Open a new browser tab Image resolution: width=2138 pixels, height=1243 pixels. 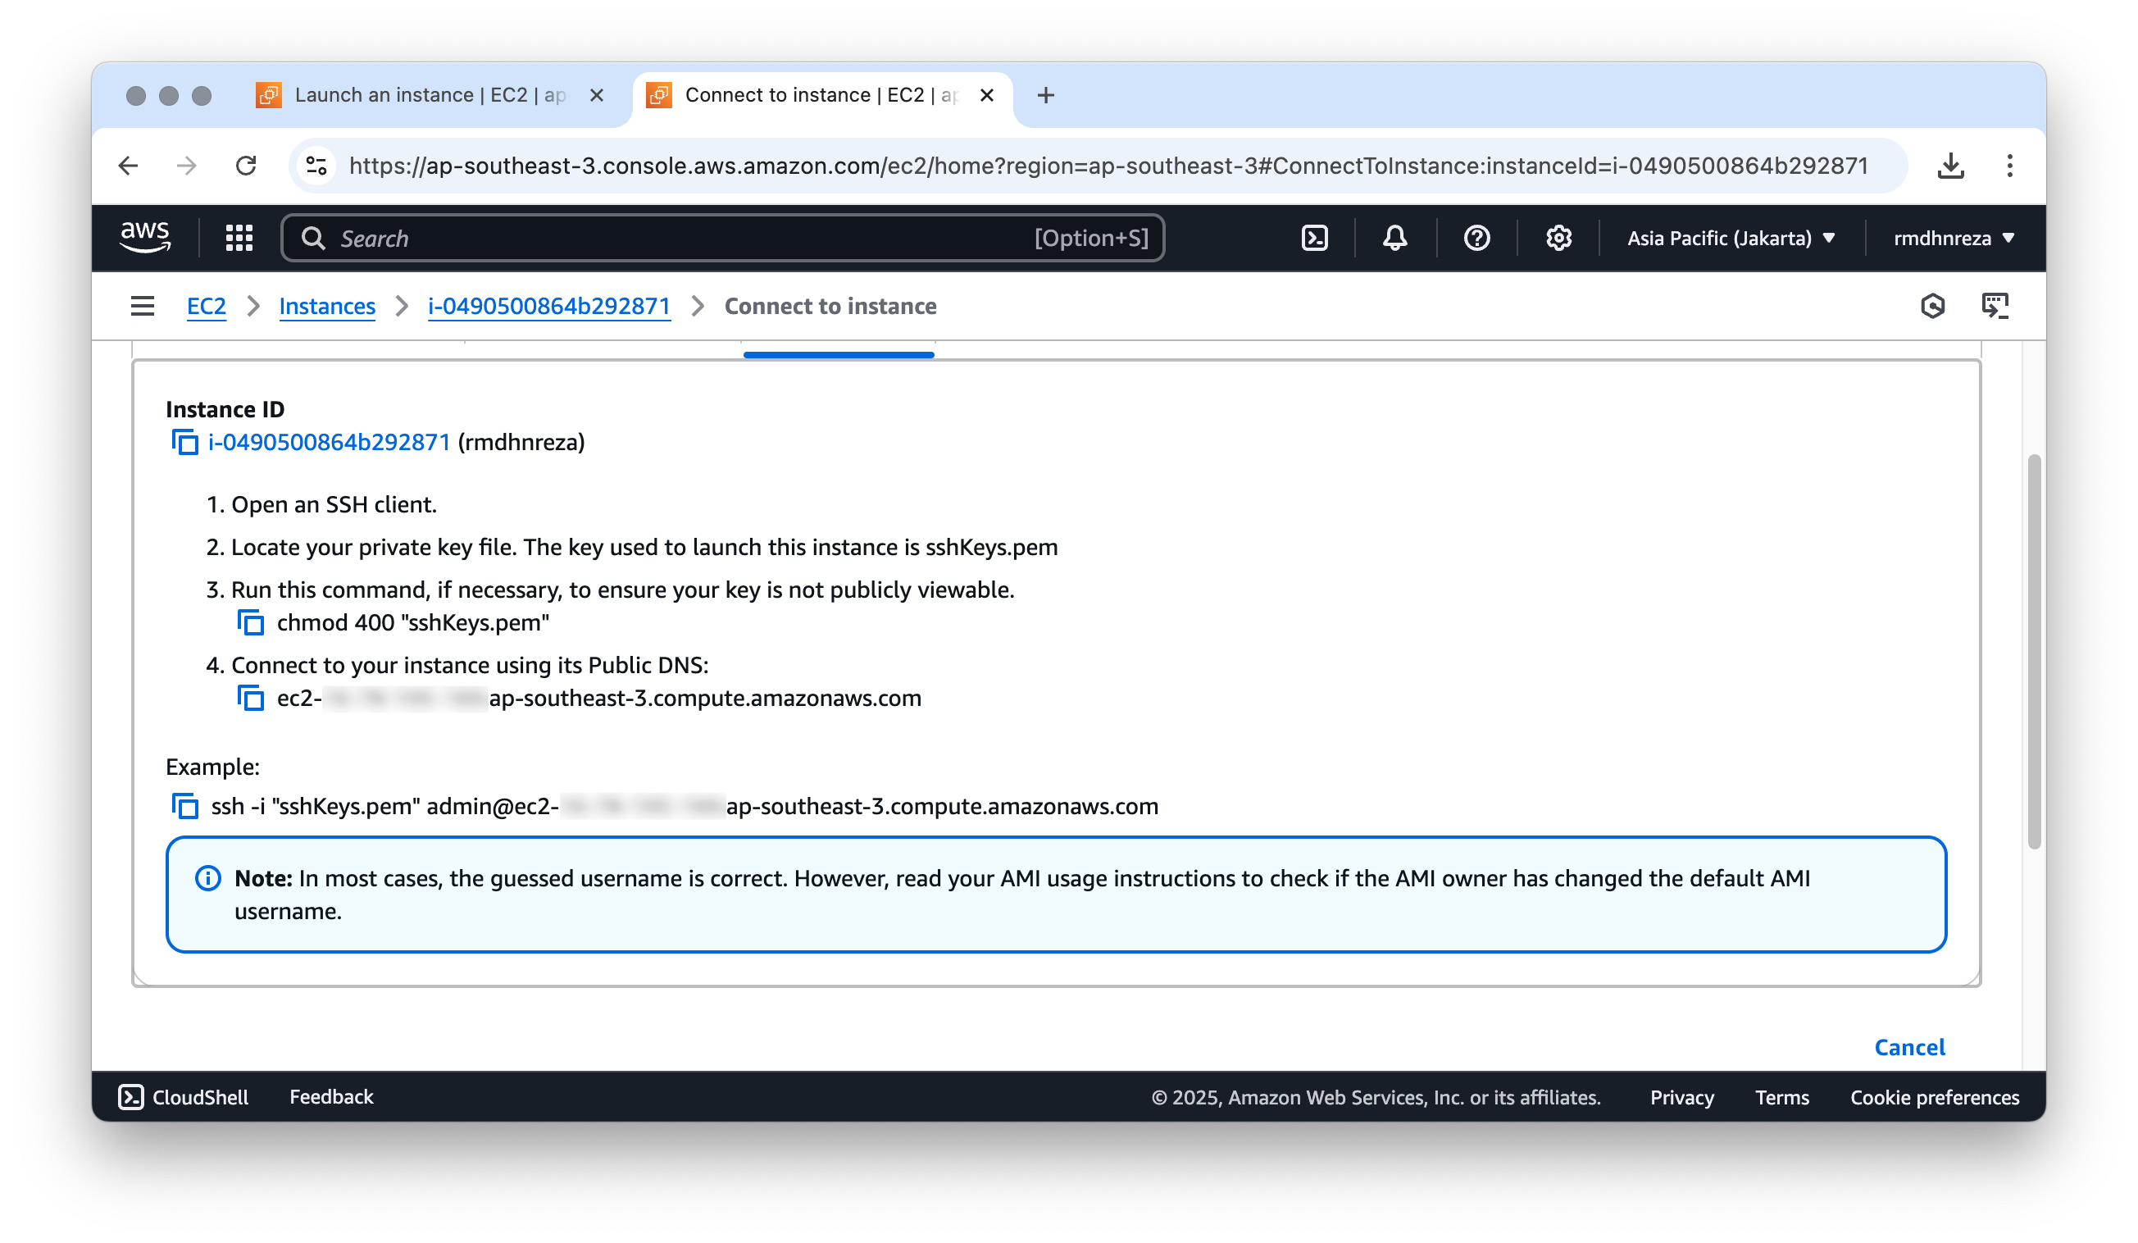pos(1046,95)
